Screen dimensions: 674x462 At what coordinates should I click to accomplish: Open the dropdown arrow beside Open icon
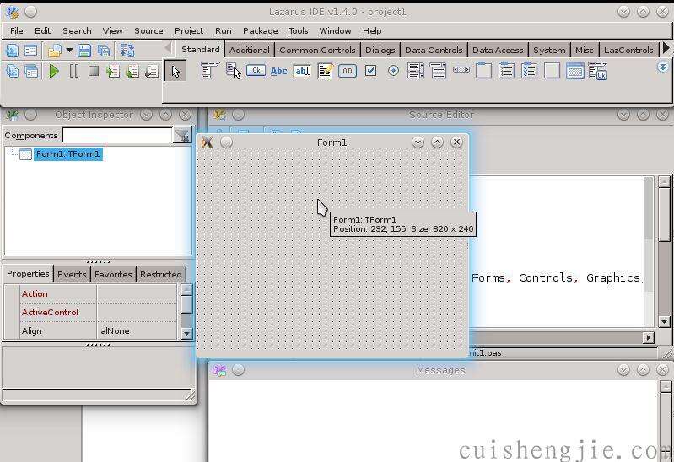[x=69, y=51]
